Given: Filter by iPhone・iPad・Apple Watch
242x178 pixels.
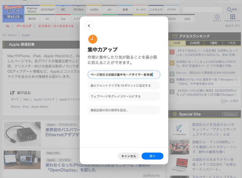Looking at the screenshot, I should pos(30,107).
